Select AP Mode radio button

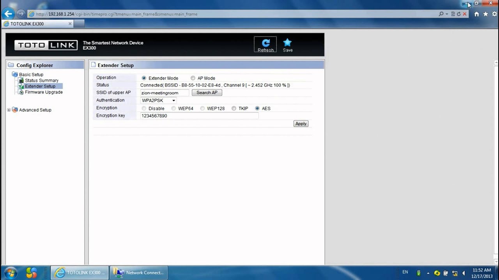[193, 78]
